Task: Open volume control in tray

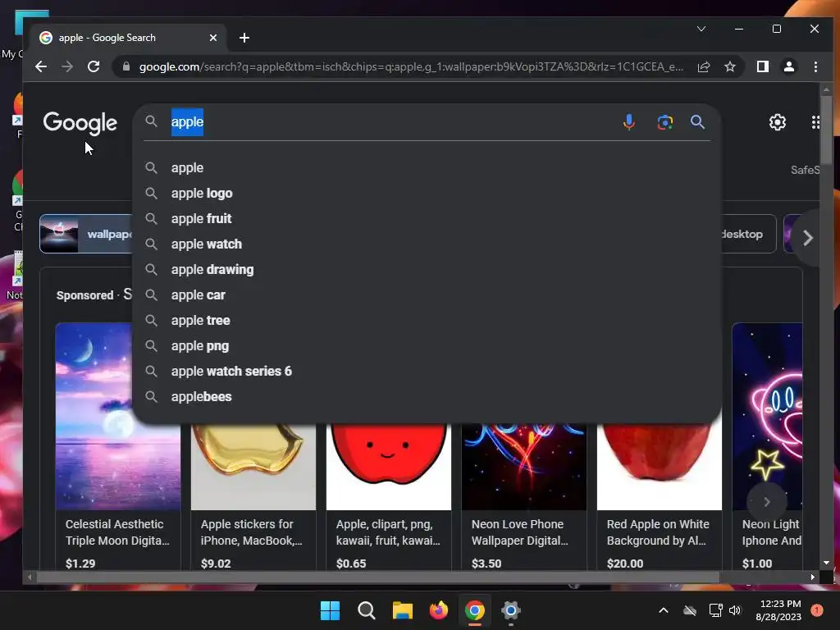Action: pyautogui.click(x=735, y=610)
